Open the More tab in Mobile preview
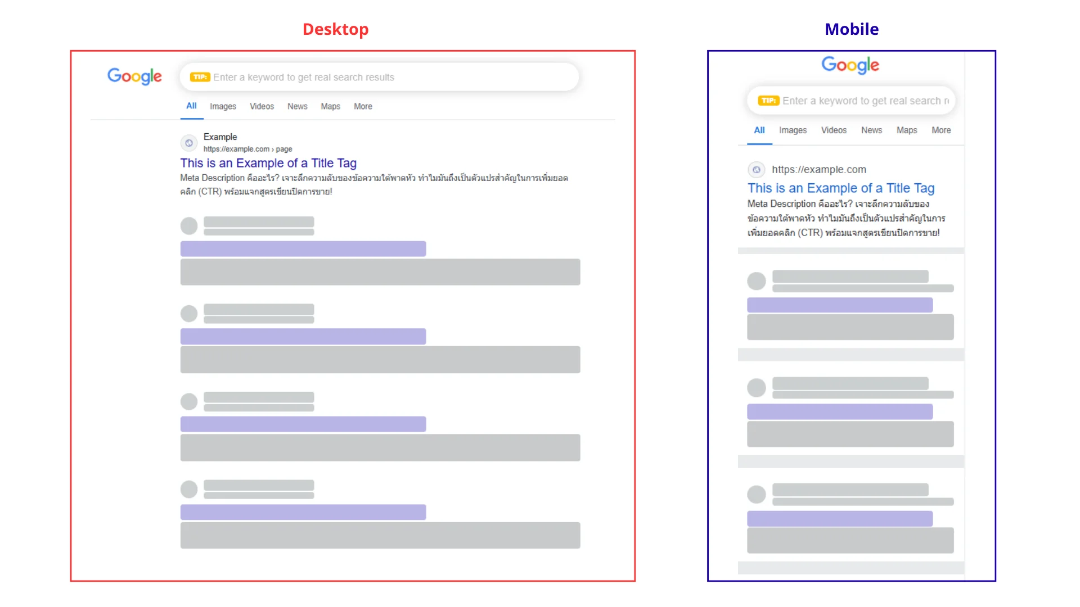 (941, 130)
